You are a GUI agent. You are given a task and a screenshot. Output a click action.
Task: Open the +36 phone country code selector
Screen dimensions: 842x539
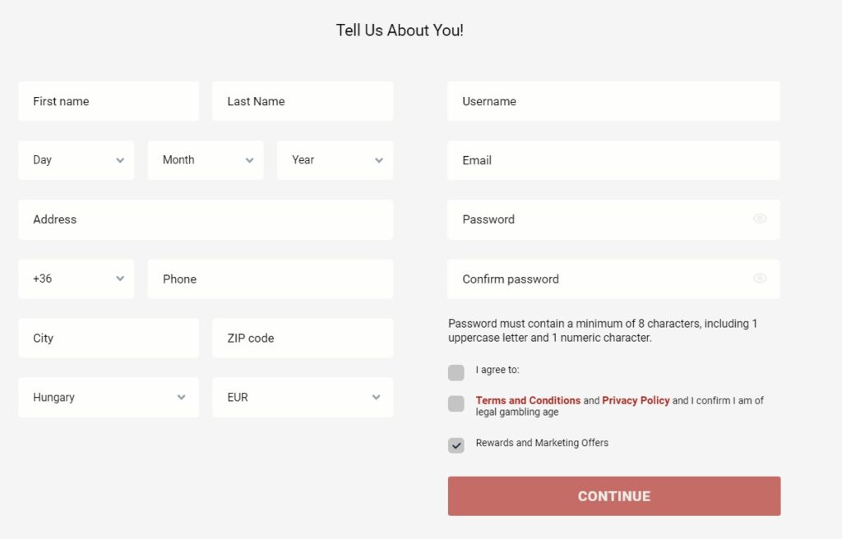coord(76,279)
